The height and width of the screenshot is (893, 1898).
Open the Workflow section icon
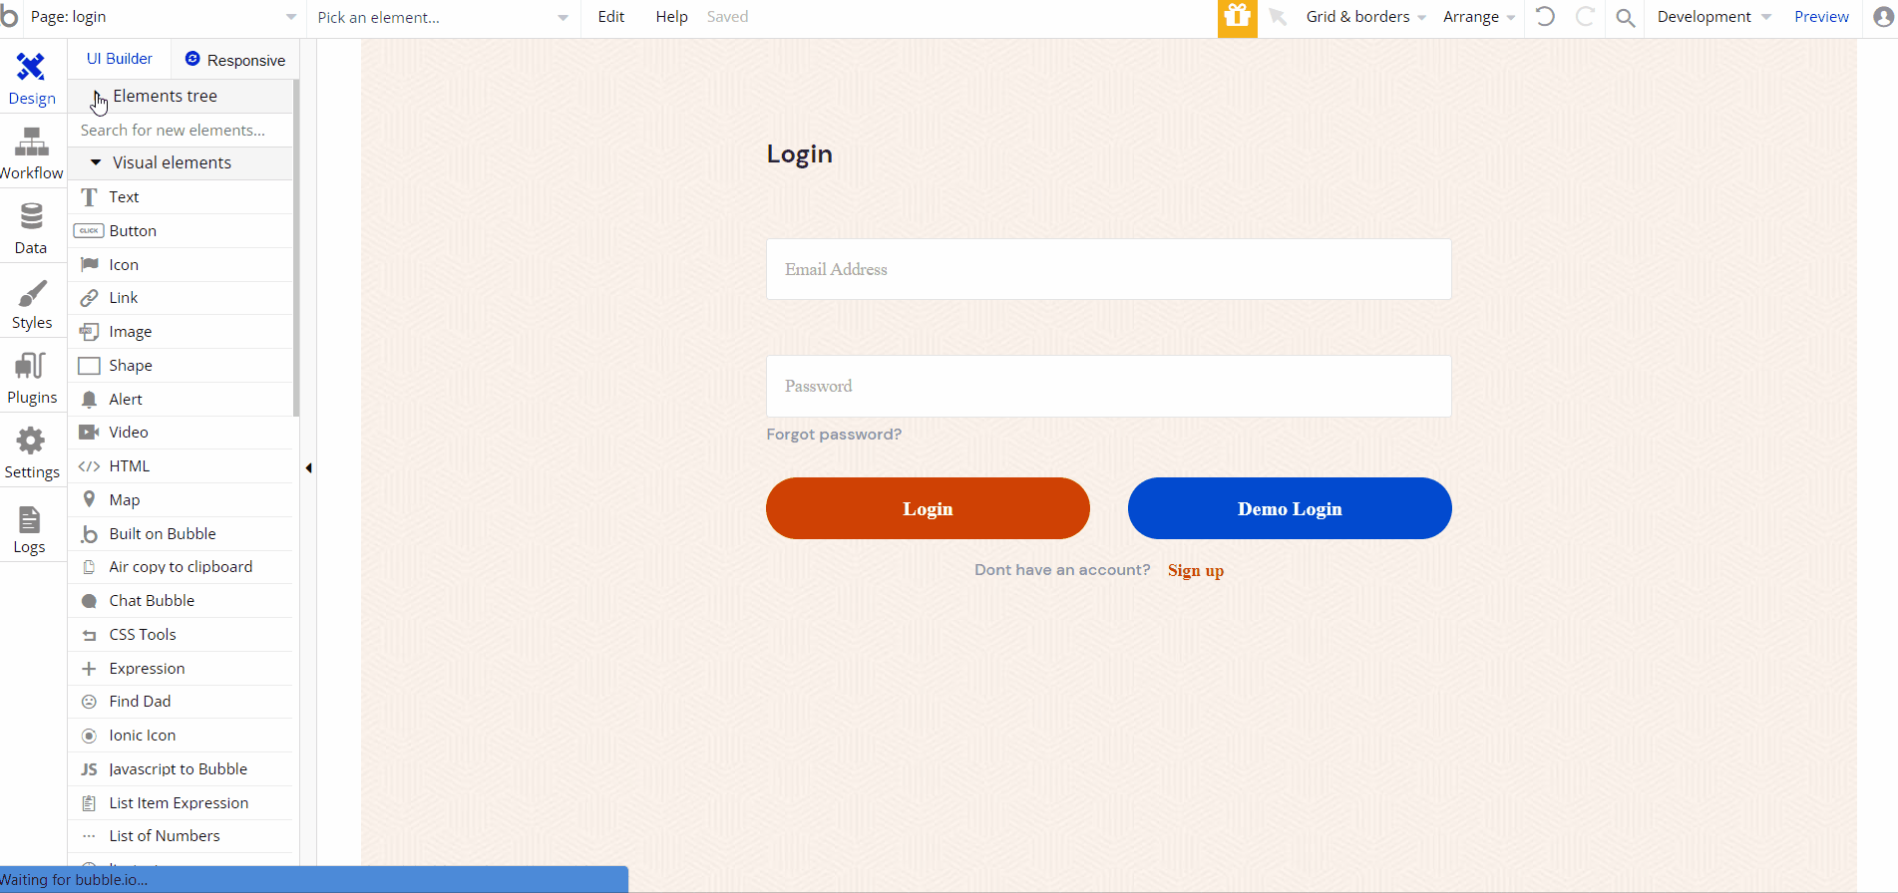(31, 143)
